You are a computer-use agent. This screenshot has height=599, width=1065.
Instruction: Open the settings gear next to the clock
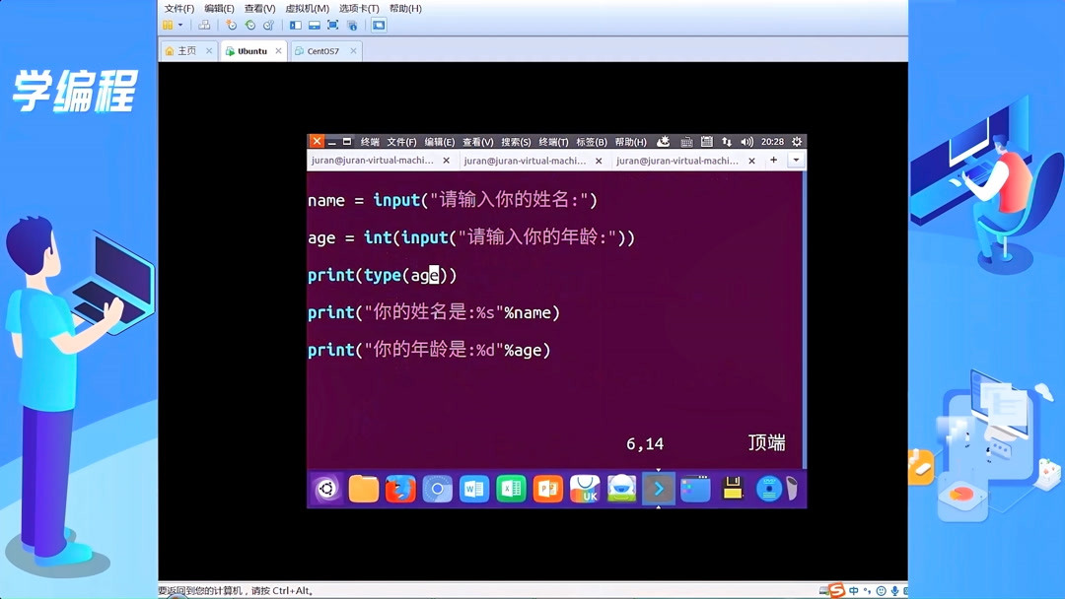coord(797,141)
